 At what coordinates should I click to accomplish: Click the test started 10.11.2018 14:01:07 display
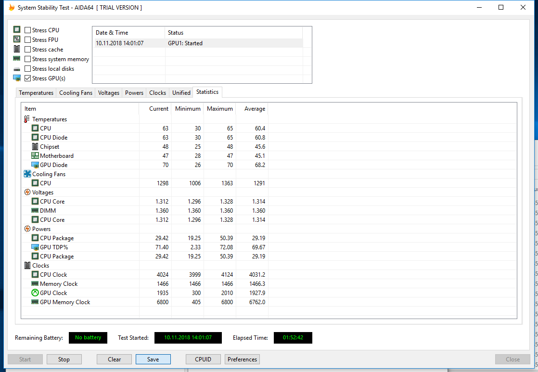[x=188, y=338]
